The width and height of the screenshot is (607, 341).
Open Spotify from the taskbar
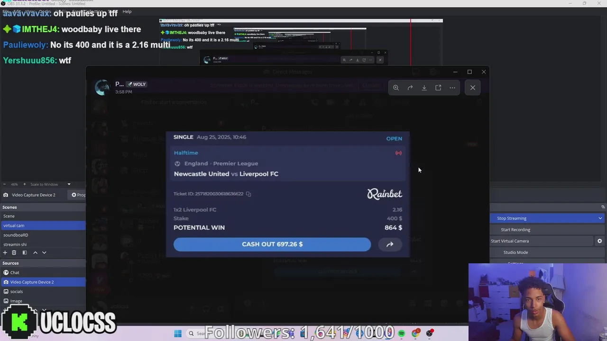pos(402,333)
